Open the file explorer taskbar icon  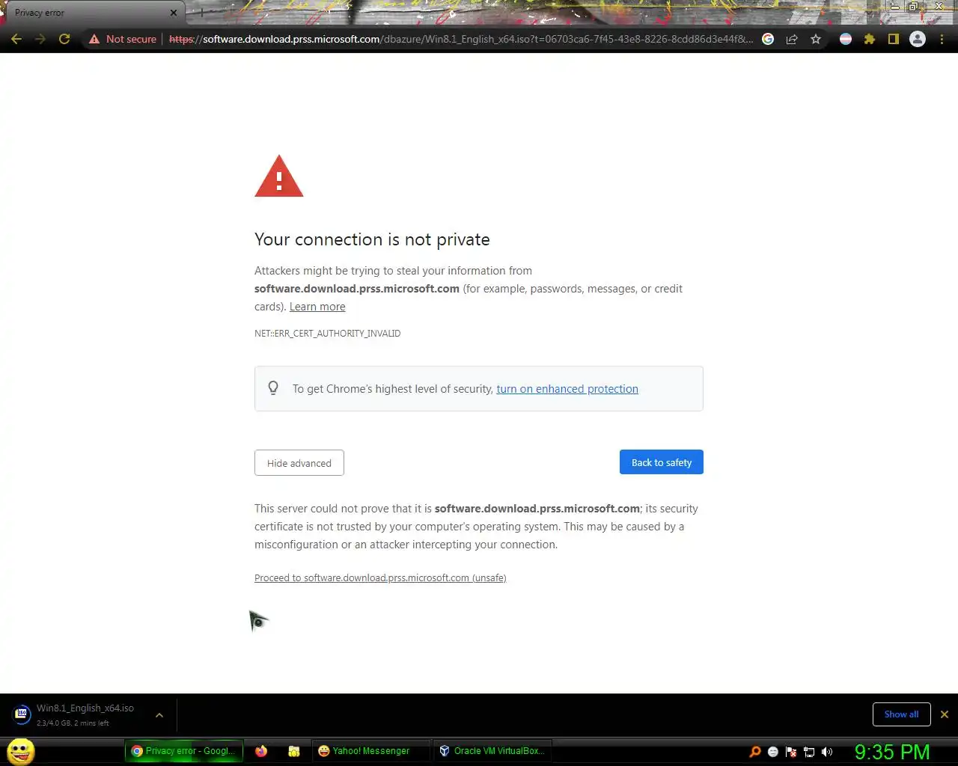point(294,751)
